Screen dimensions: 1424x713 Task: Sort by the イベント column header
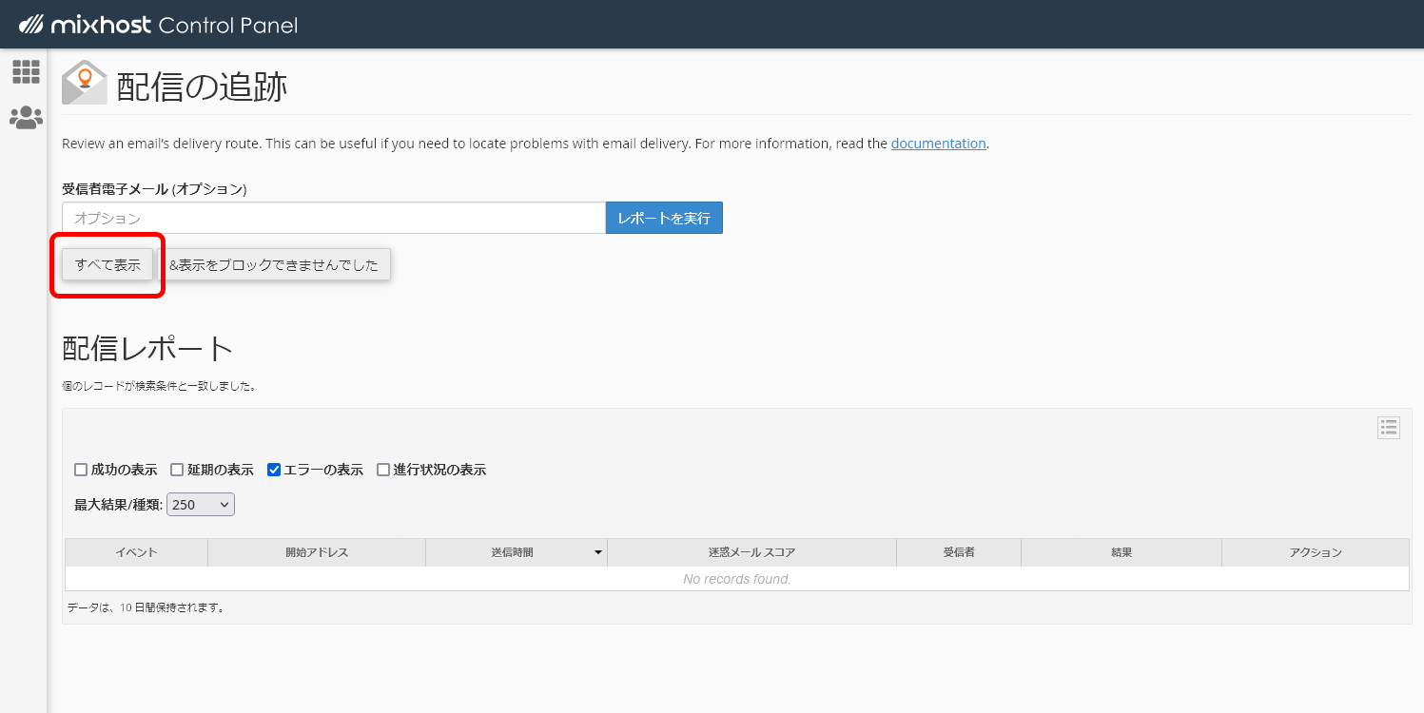pos(136,552)
